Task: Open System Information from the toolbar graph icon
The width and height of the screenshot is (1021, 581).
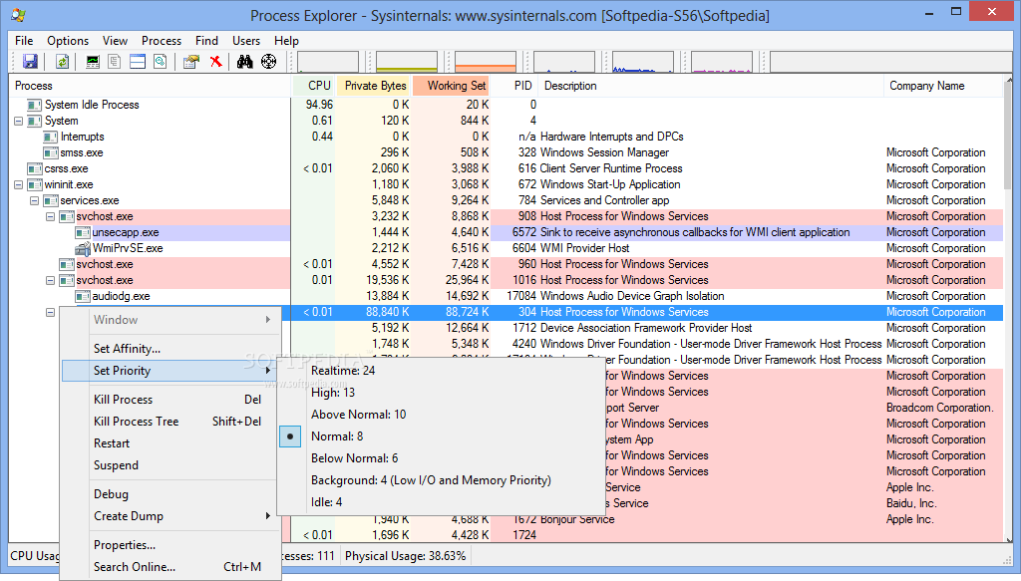Action: [93, 61]
